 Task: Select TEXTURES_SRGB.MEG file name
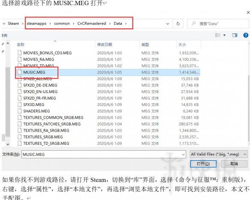[43, 137]
